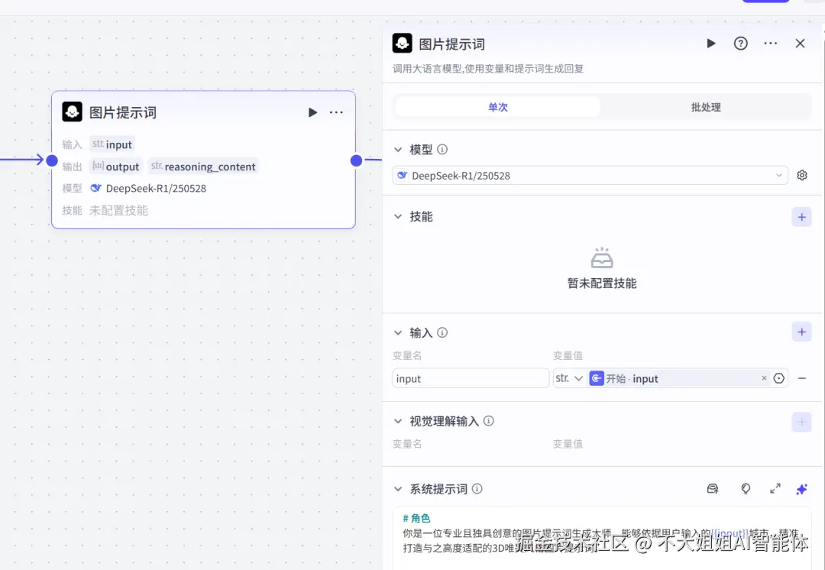Open the help icon in the panel header

point(740,44)
